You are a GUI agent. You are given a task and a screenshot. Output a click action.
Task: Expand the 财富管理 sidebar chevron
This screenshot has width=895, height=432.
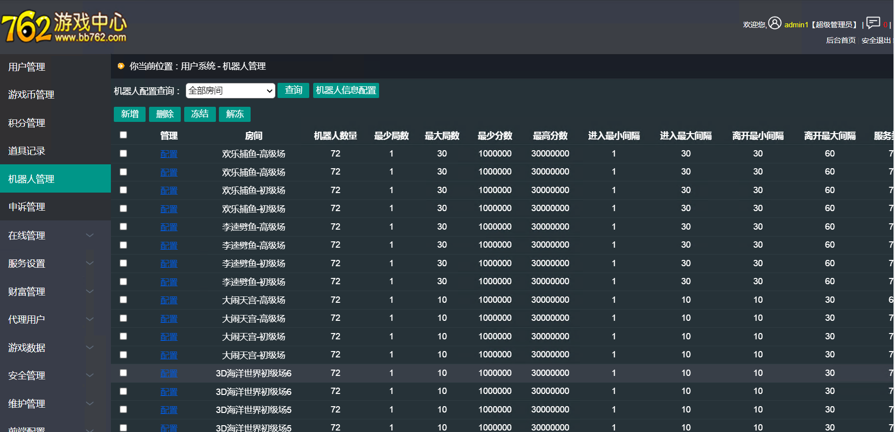pyautogui.click(x=89, y=292)
